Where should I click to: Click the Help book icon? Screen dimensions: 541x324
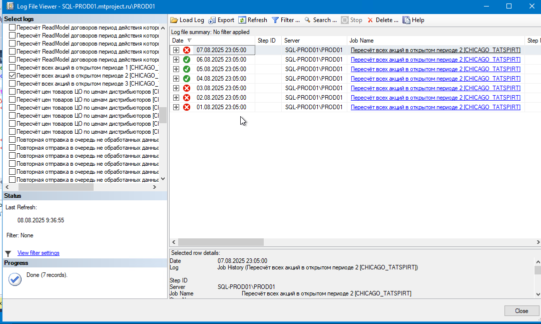pos(406,20)
